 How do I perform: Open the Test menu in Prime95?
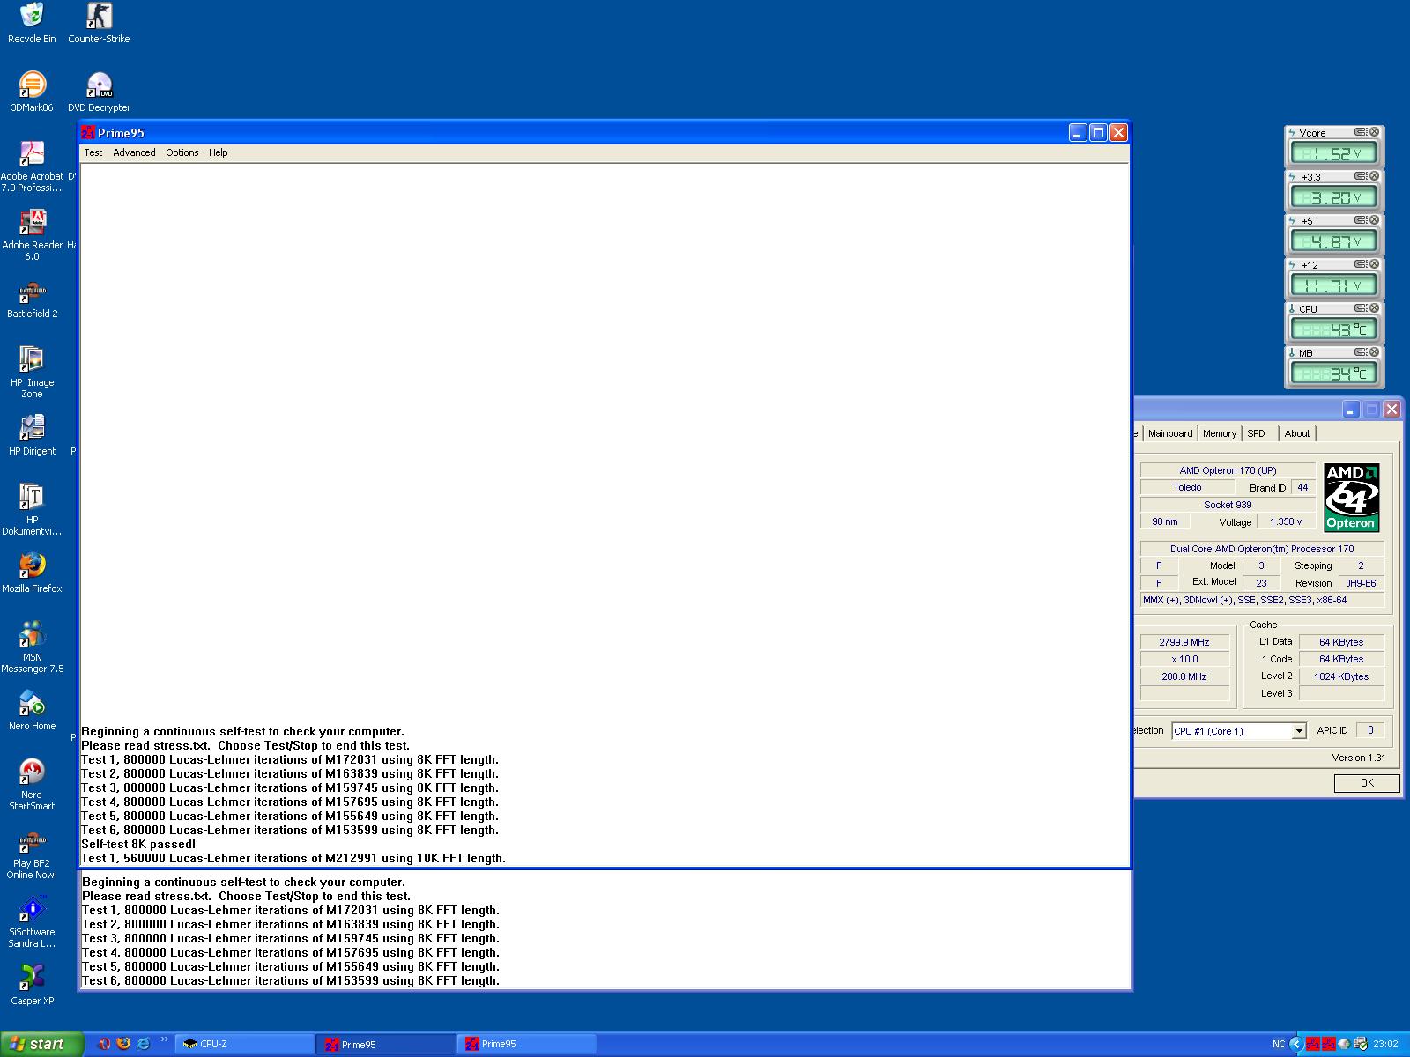93,152
